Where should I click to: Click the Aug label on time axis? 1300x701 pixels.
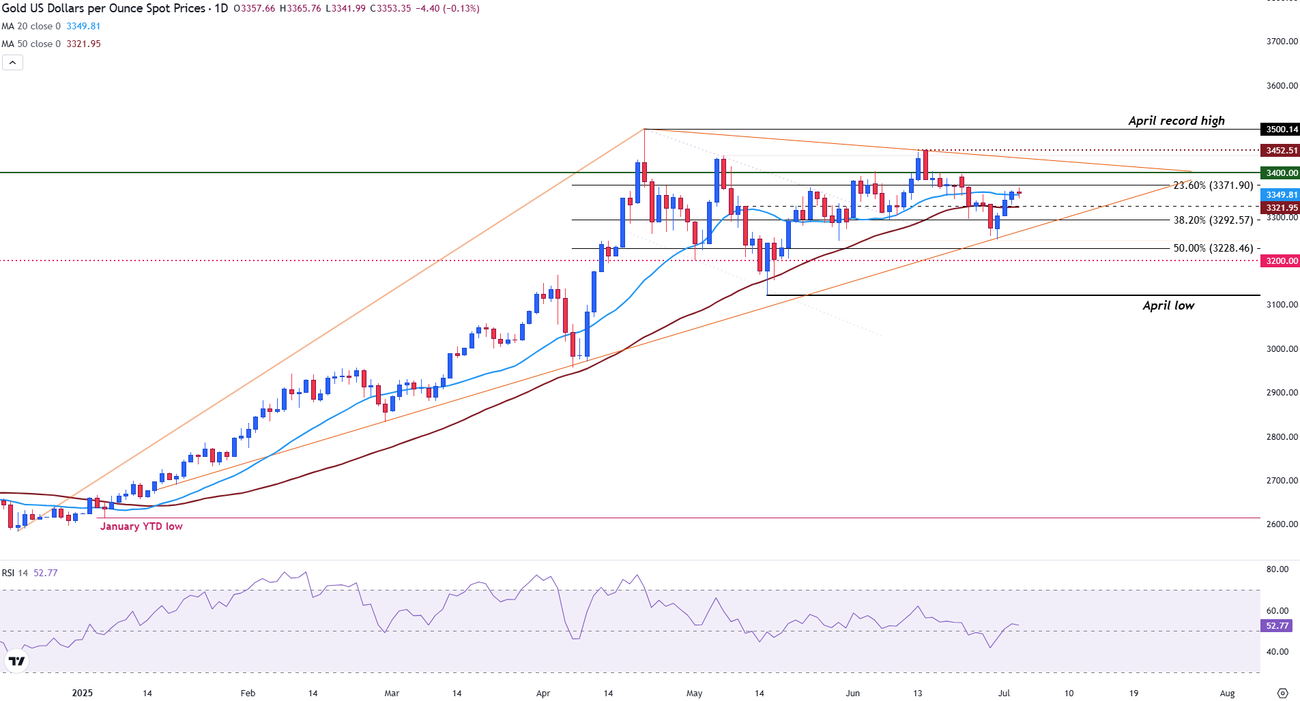pyautogui.click(x=1228, y=693)
